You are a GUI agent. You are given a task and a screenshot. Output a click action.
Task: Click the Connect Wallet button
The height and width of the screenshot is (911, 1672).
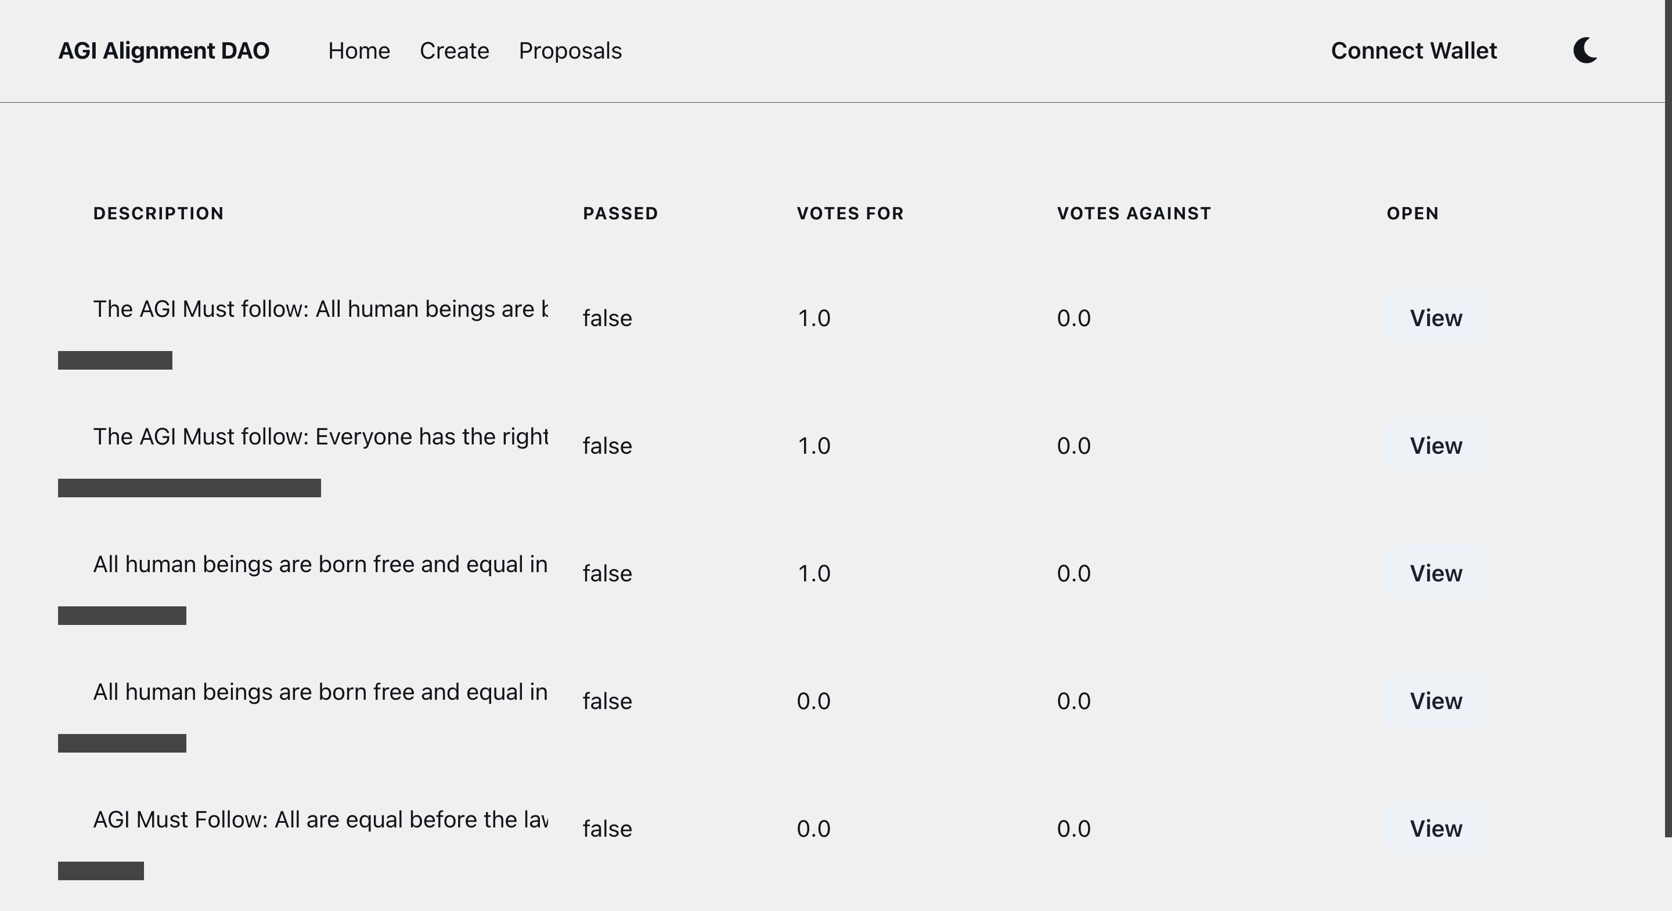pyautogui.click(x=1414, y=50)
